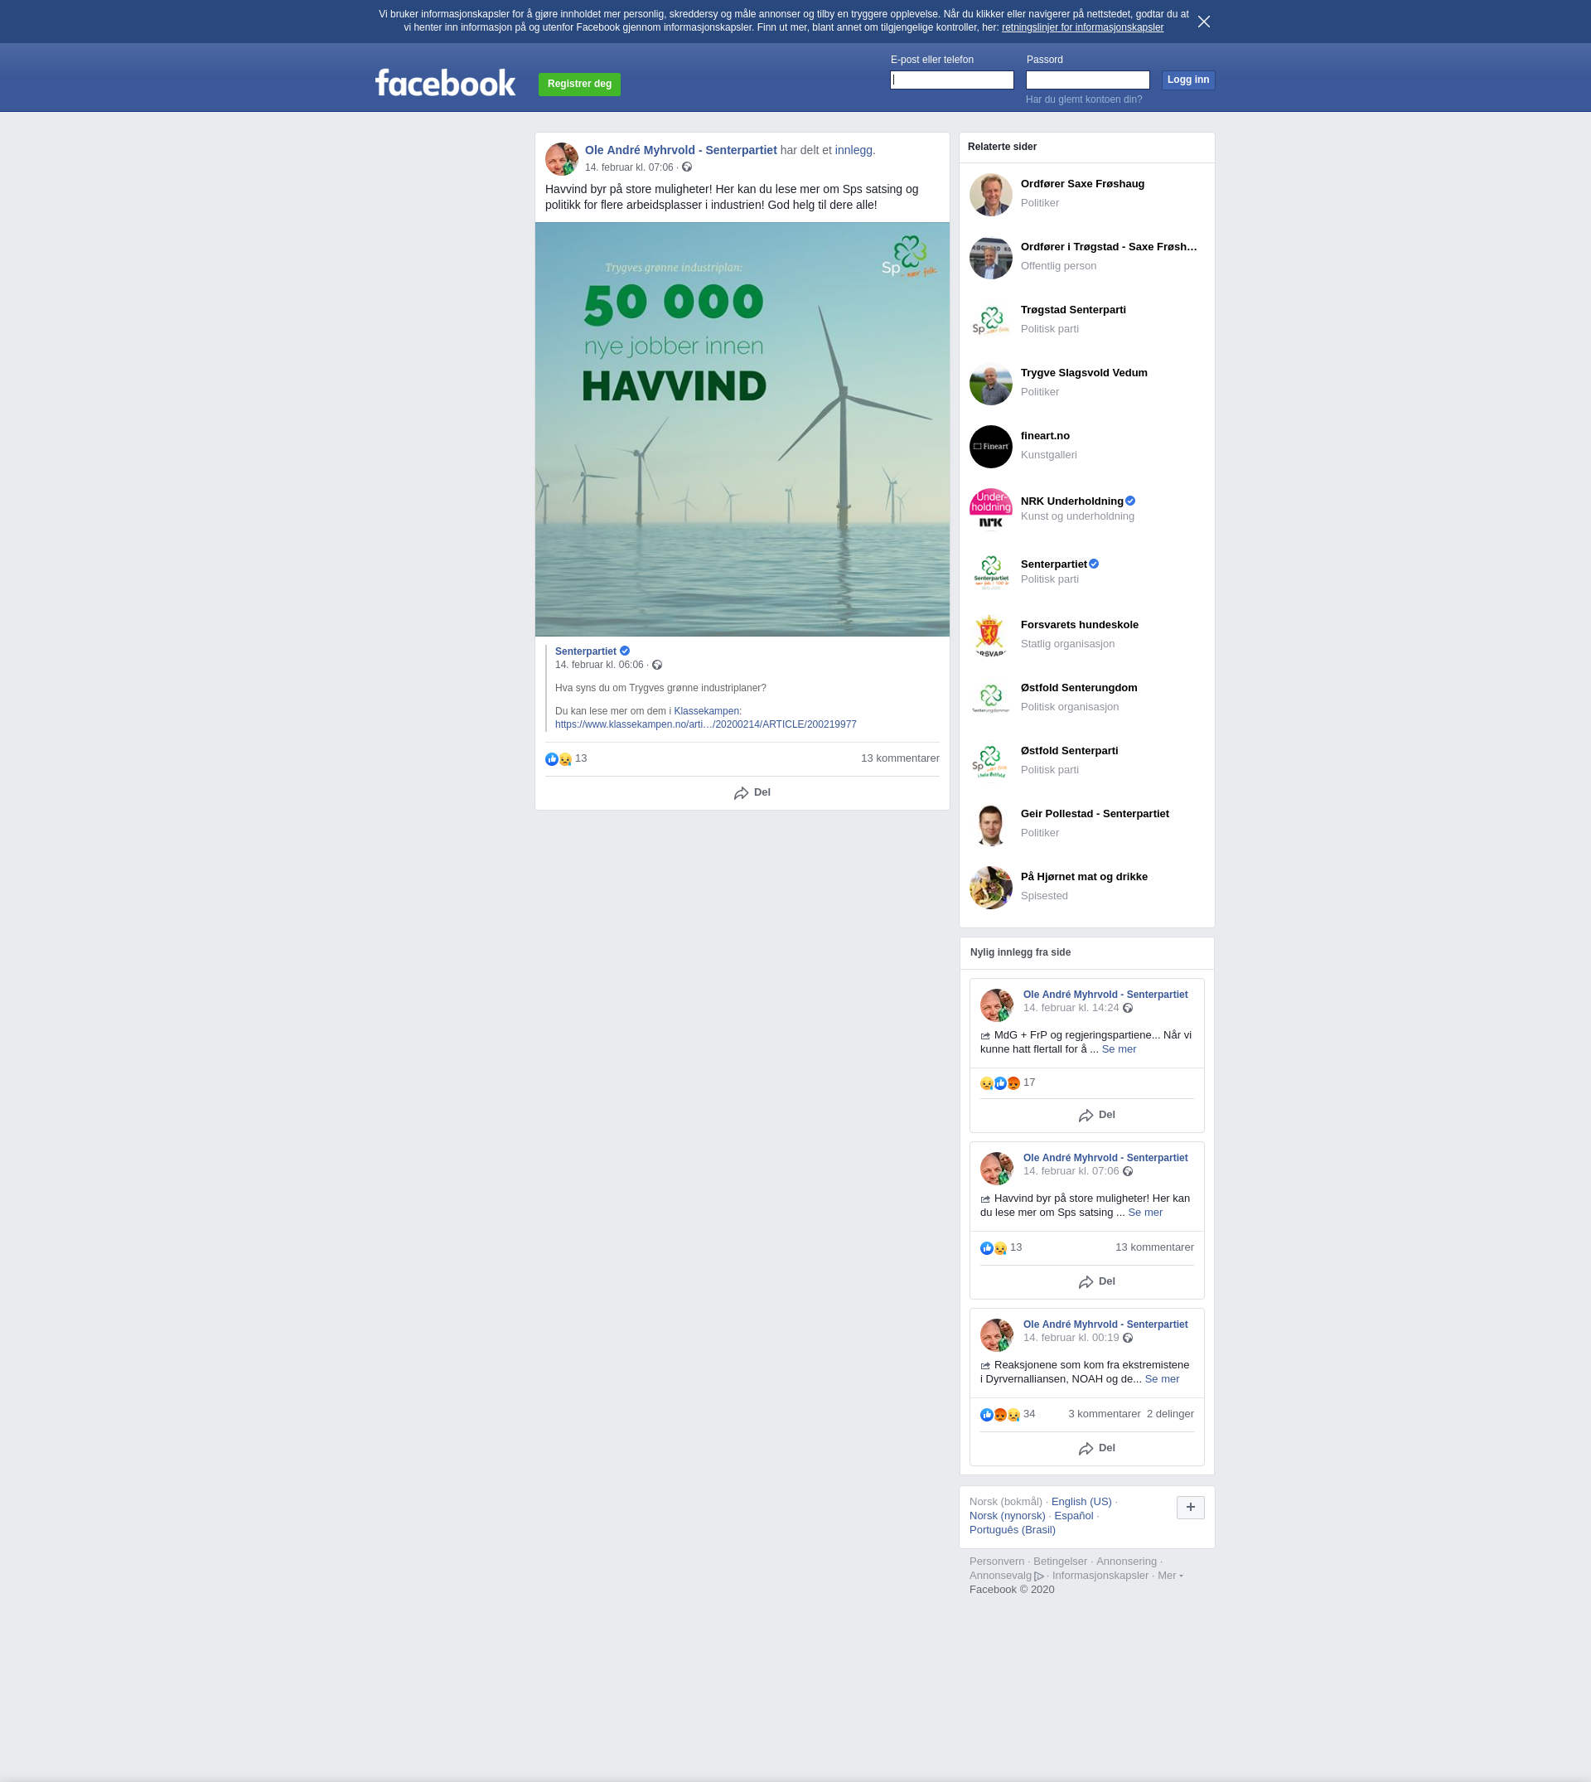Open the Havvind 50 000 jobs image

pos(742,429)
